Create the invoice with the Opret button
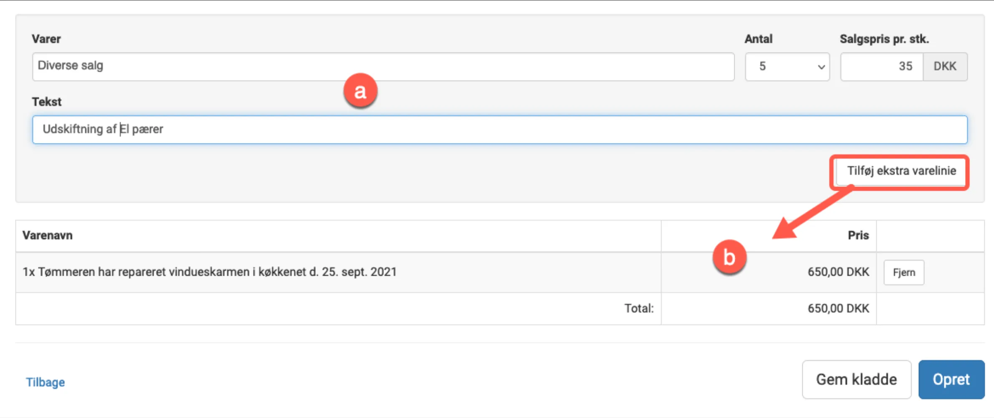 click(951, 380)
